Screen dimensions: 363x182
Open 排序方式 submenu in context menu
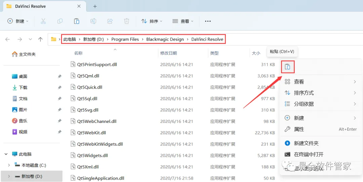pyautogui.click(x=320, y=93)
